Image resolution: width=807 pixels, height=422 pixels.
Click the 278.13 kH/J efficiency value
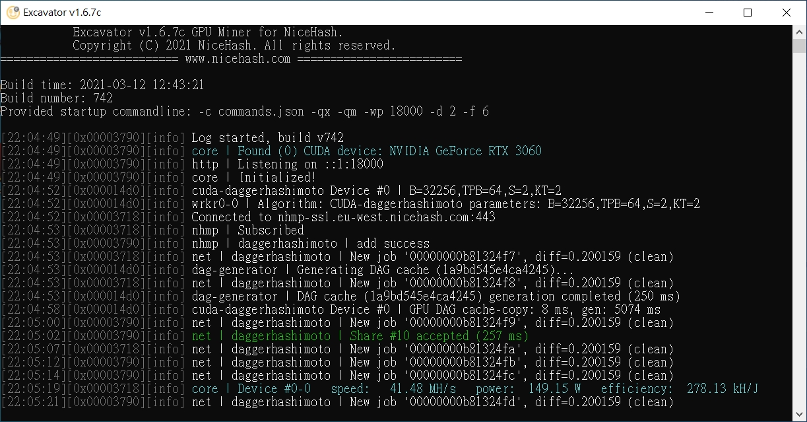pyautogui.click(x=723, y=388)
